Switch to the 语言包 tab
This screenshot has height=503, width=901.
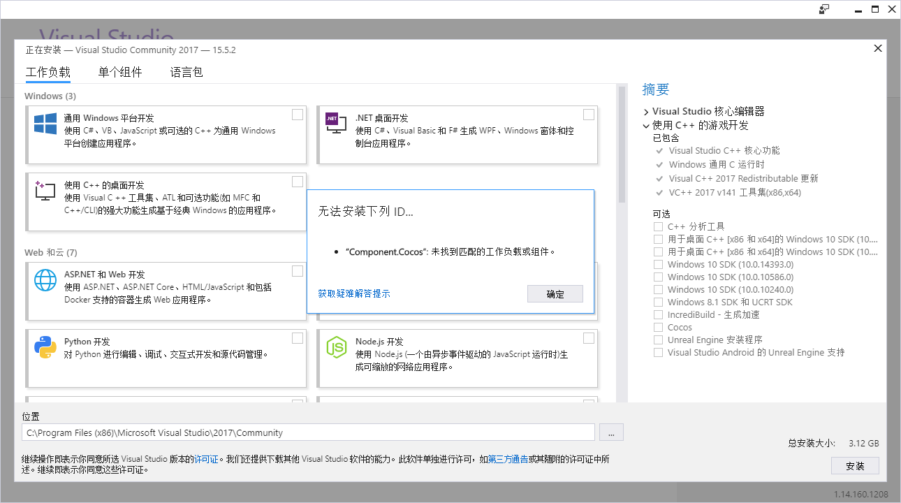coord(186,72)
